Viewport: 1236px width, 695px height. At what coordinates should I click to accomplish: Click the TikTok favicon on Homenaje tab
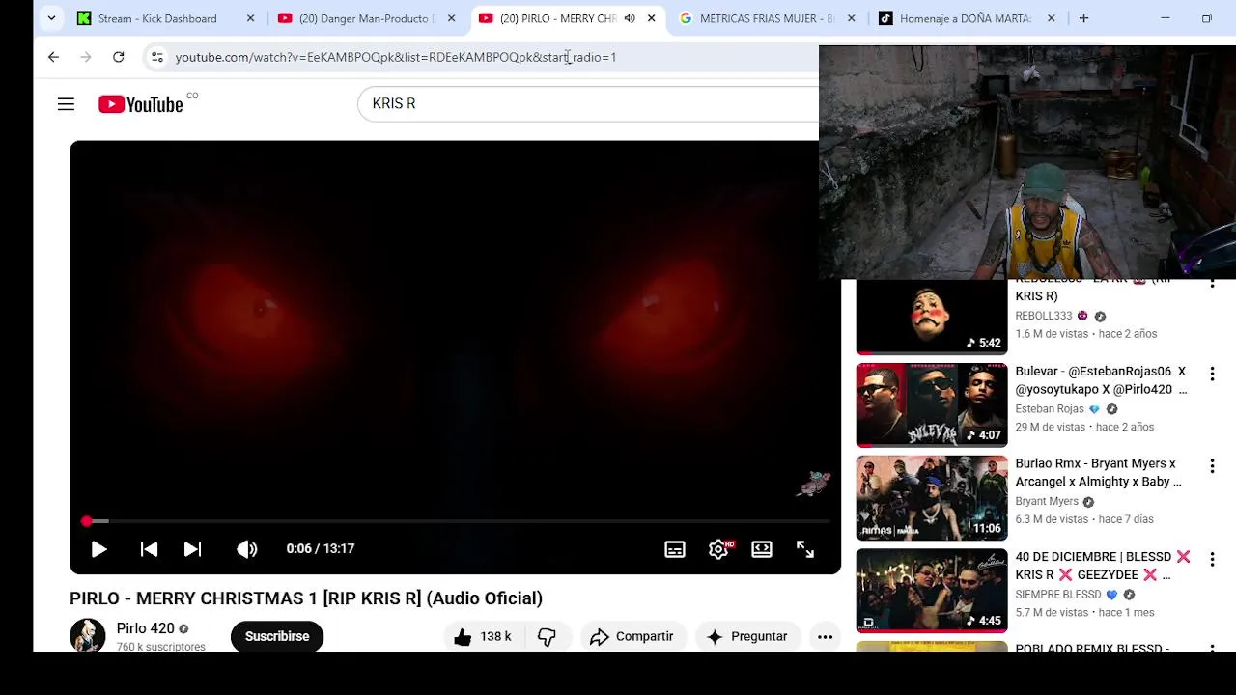[885, 18]
